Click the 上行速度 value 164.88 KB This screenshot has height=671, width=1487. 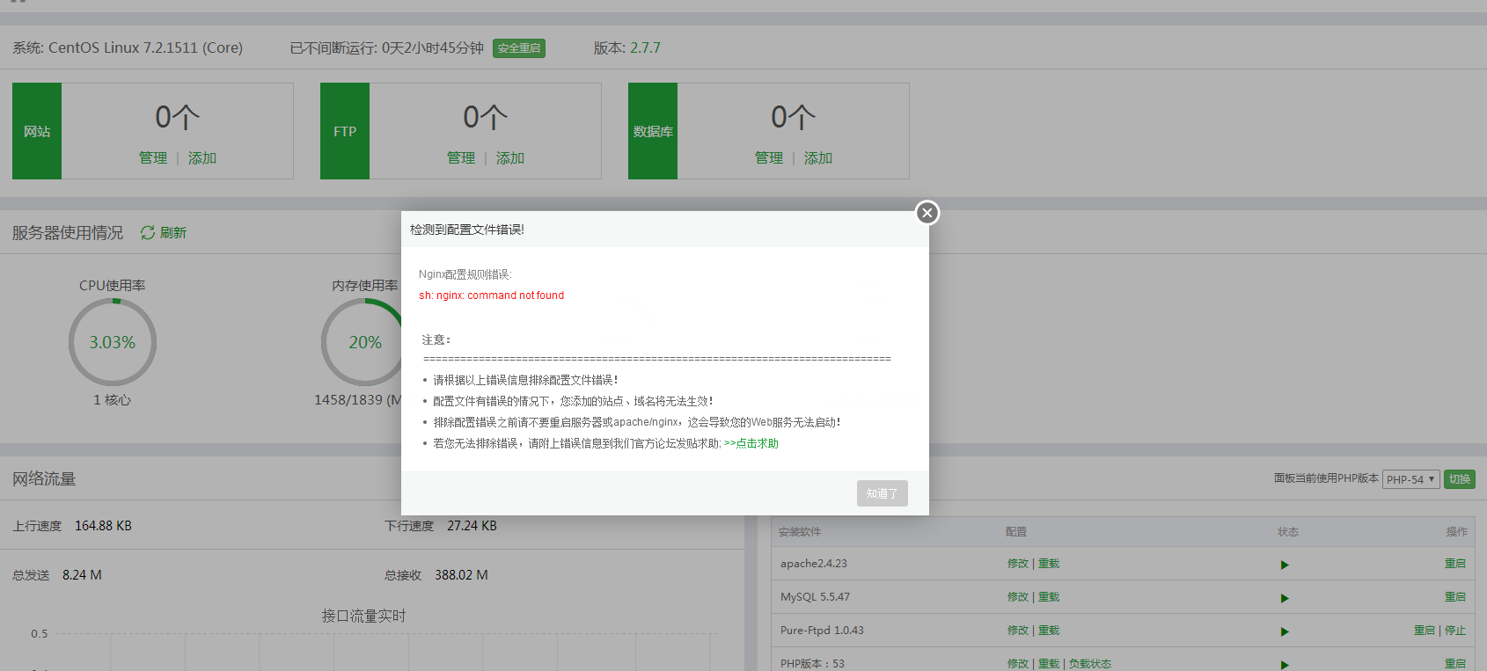click(103, 526)
